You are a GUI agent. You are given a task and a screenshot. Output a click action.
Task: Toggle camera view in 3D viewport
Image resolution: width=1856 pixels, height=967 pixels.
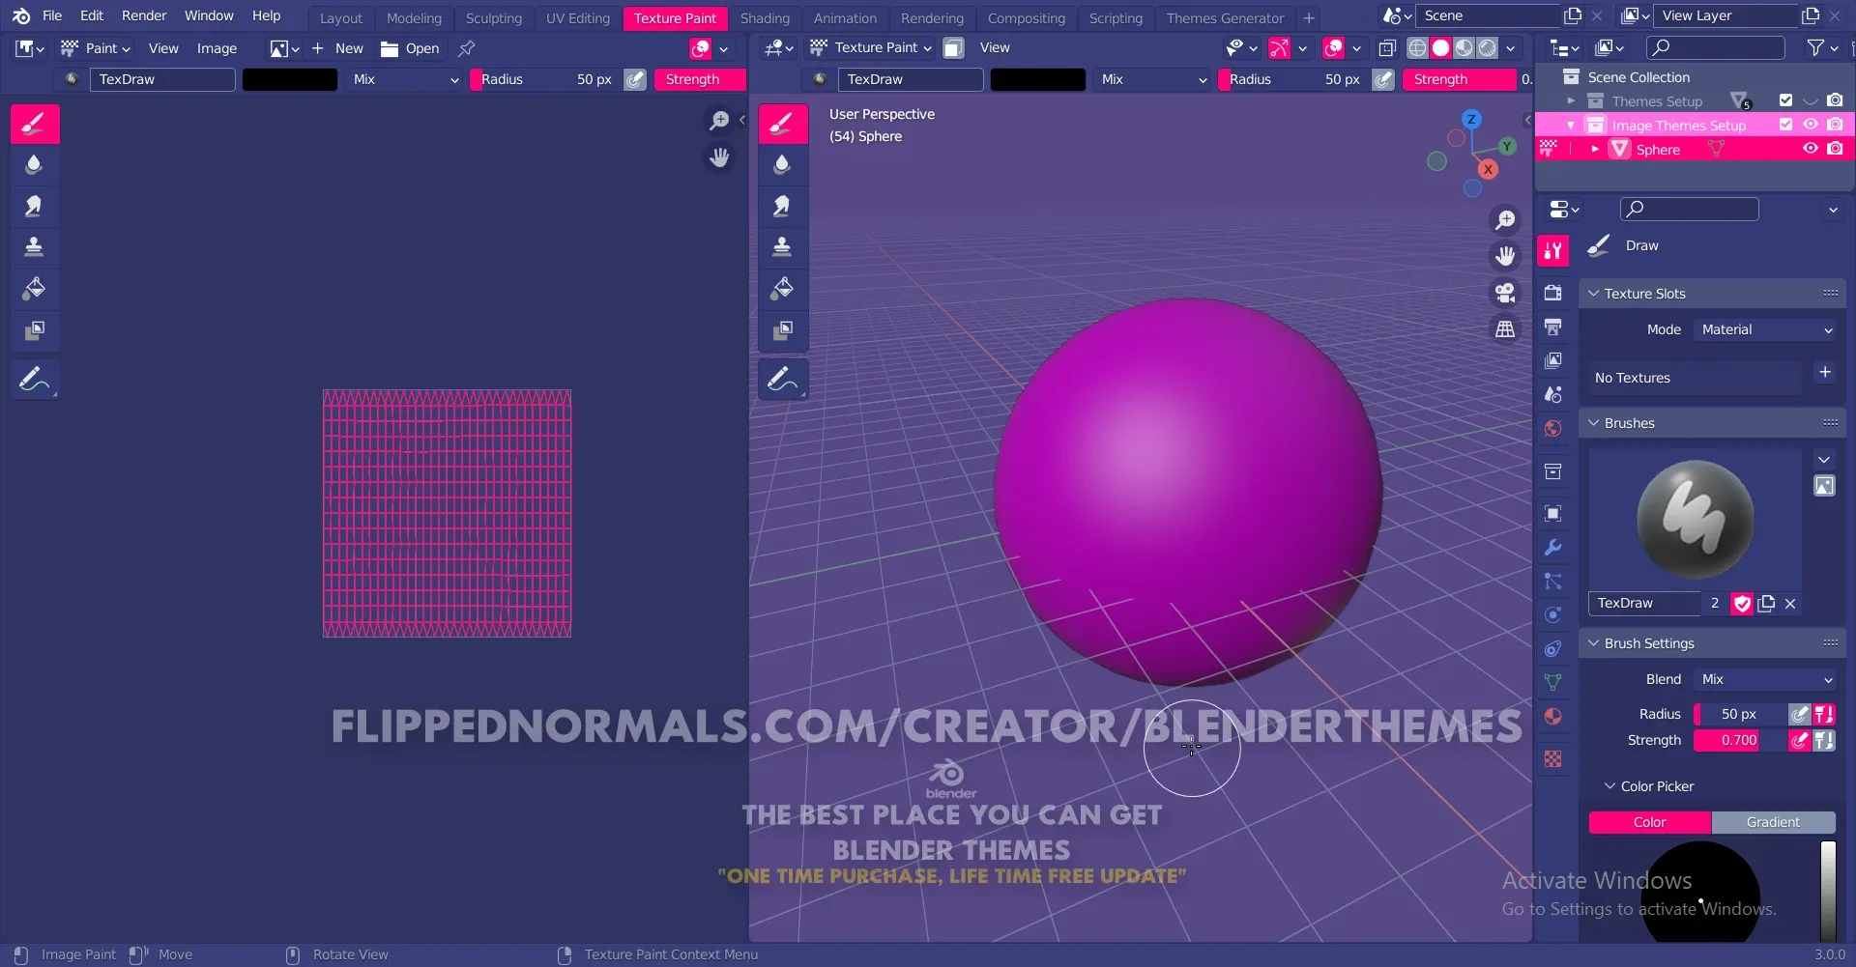tap(1505, 293)
